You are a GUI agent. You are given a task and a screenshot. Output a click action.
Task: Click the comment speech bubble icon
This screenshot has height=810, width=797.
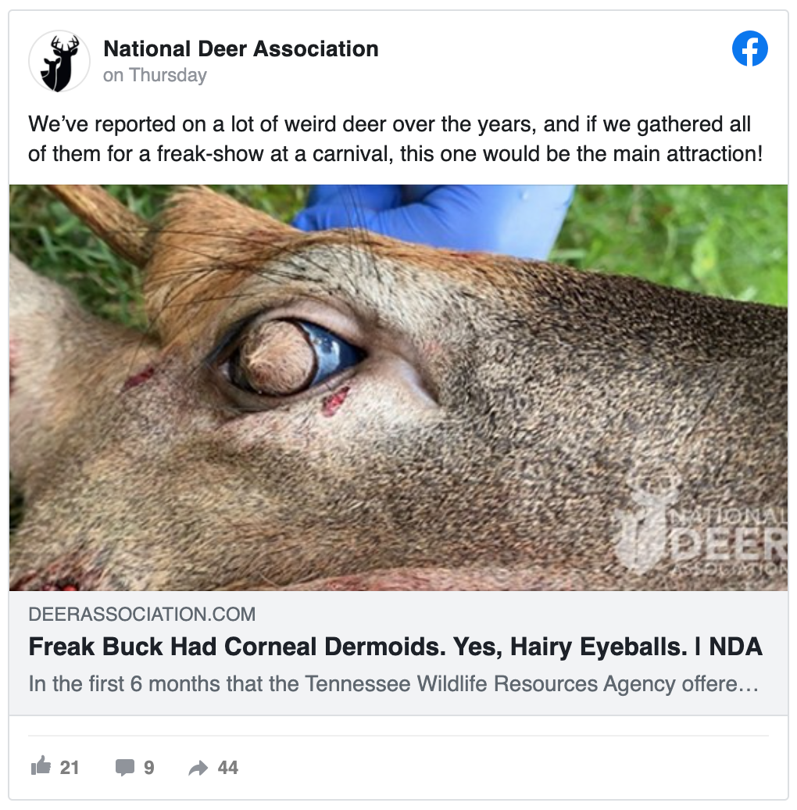[124, 767]
